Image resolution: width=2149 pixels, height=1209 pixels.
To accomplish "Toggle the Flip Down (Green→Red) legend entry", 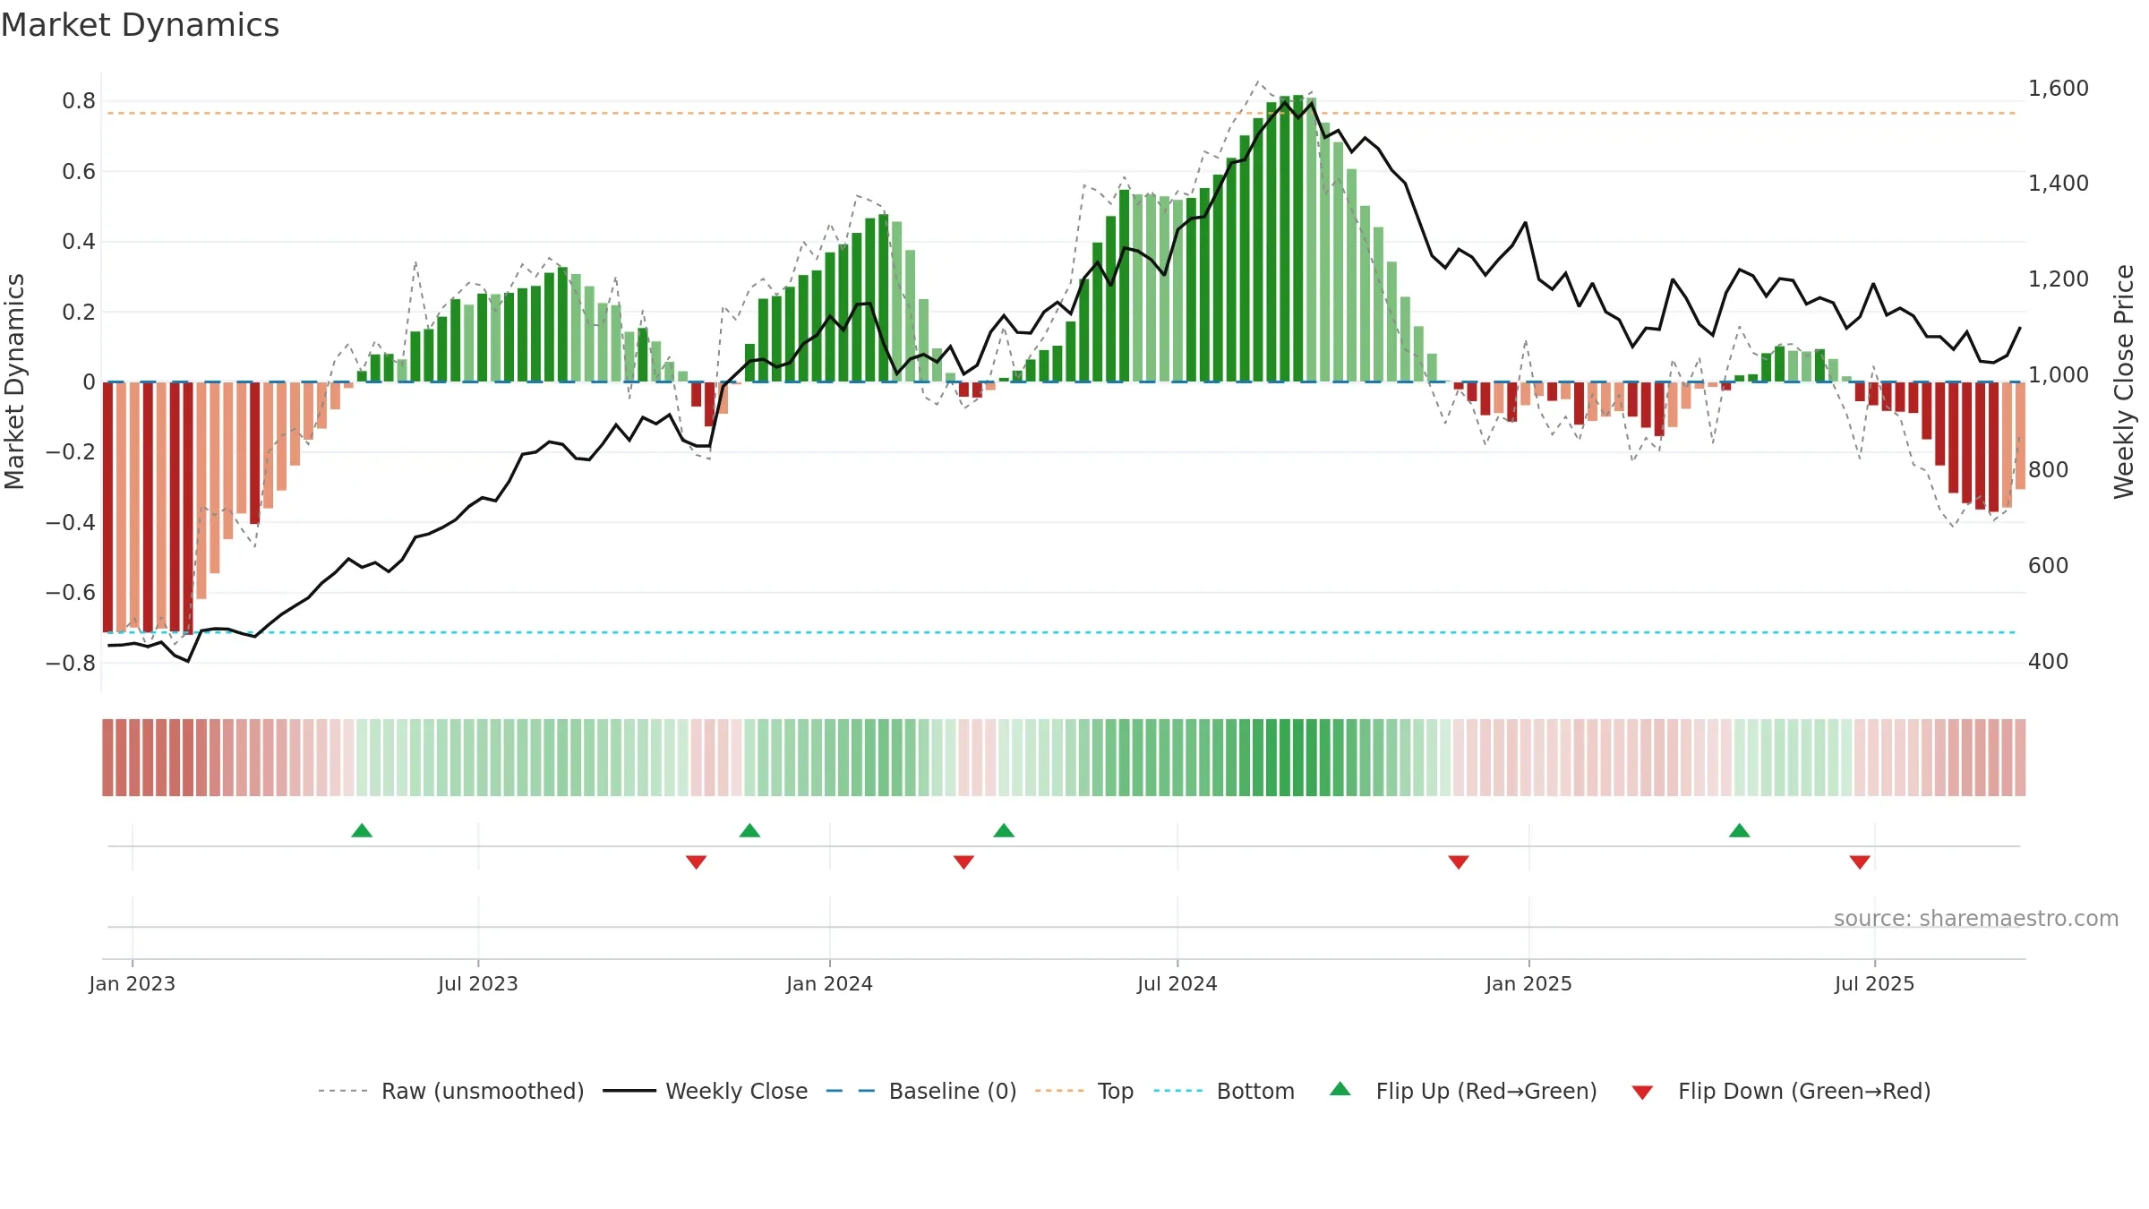I will tap(1780, 1091).
